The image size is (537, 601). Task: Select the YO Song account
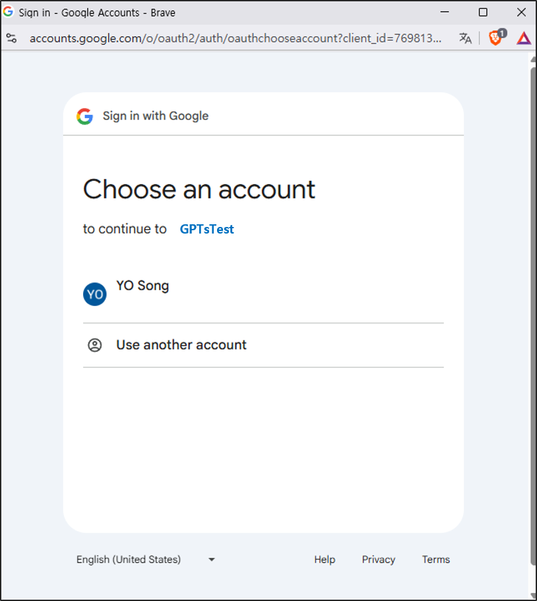tap(263, 294)
